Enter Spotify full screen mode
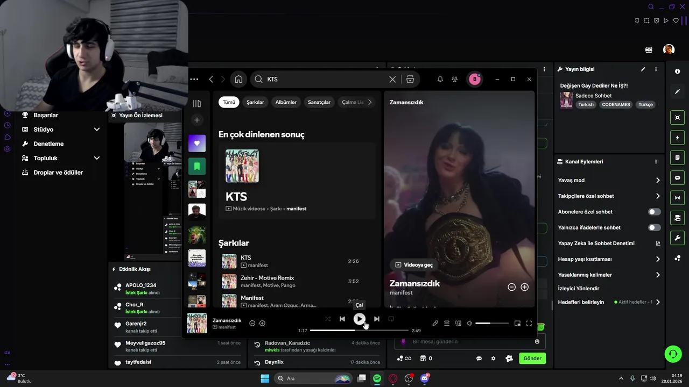The image size is (689, 387). click(x=529, y=323)
